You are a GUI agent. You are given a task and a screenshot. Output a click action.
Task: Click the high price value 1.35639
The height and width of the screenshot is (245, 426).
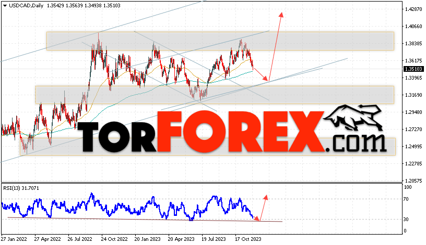(x=74, y=5)
